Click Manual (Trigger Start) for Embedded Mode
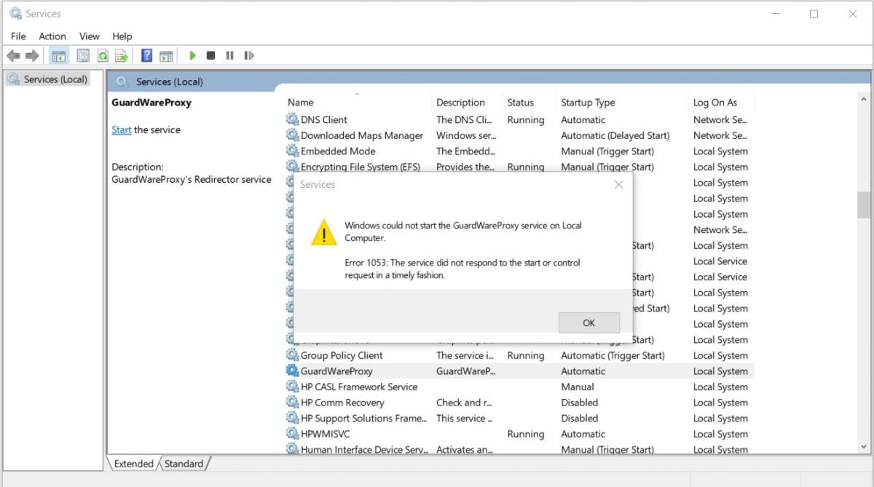 607,151
